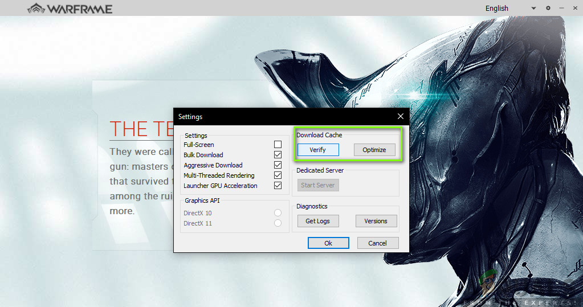
Task: Close Settings dialog with X
Action: click(x=401, y=116)
